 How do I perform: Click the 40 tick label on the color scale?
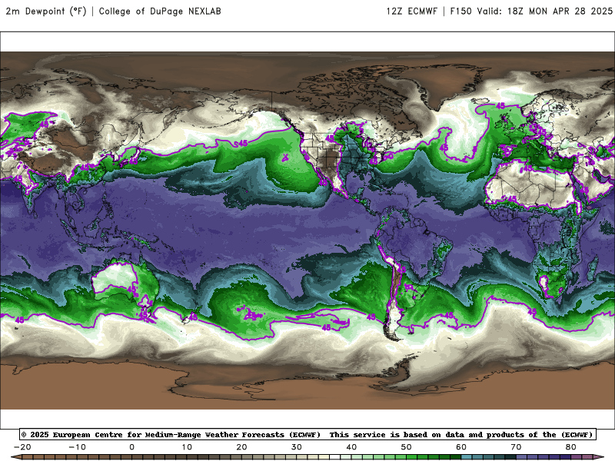[x=351, y=447]
